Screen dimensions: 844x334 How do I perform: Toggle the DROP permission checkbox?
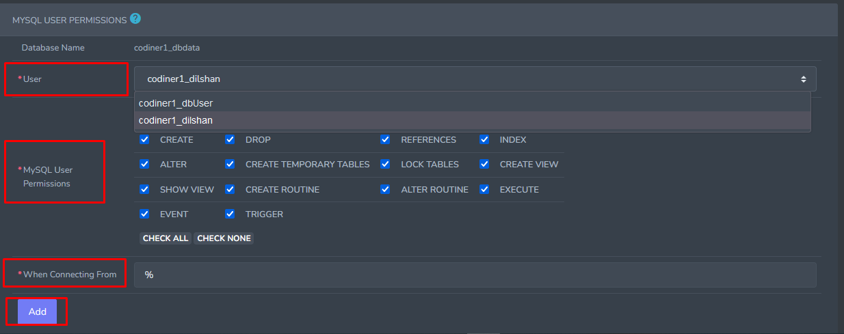point(230,139)
